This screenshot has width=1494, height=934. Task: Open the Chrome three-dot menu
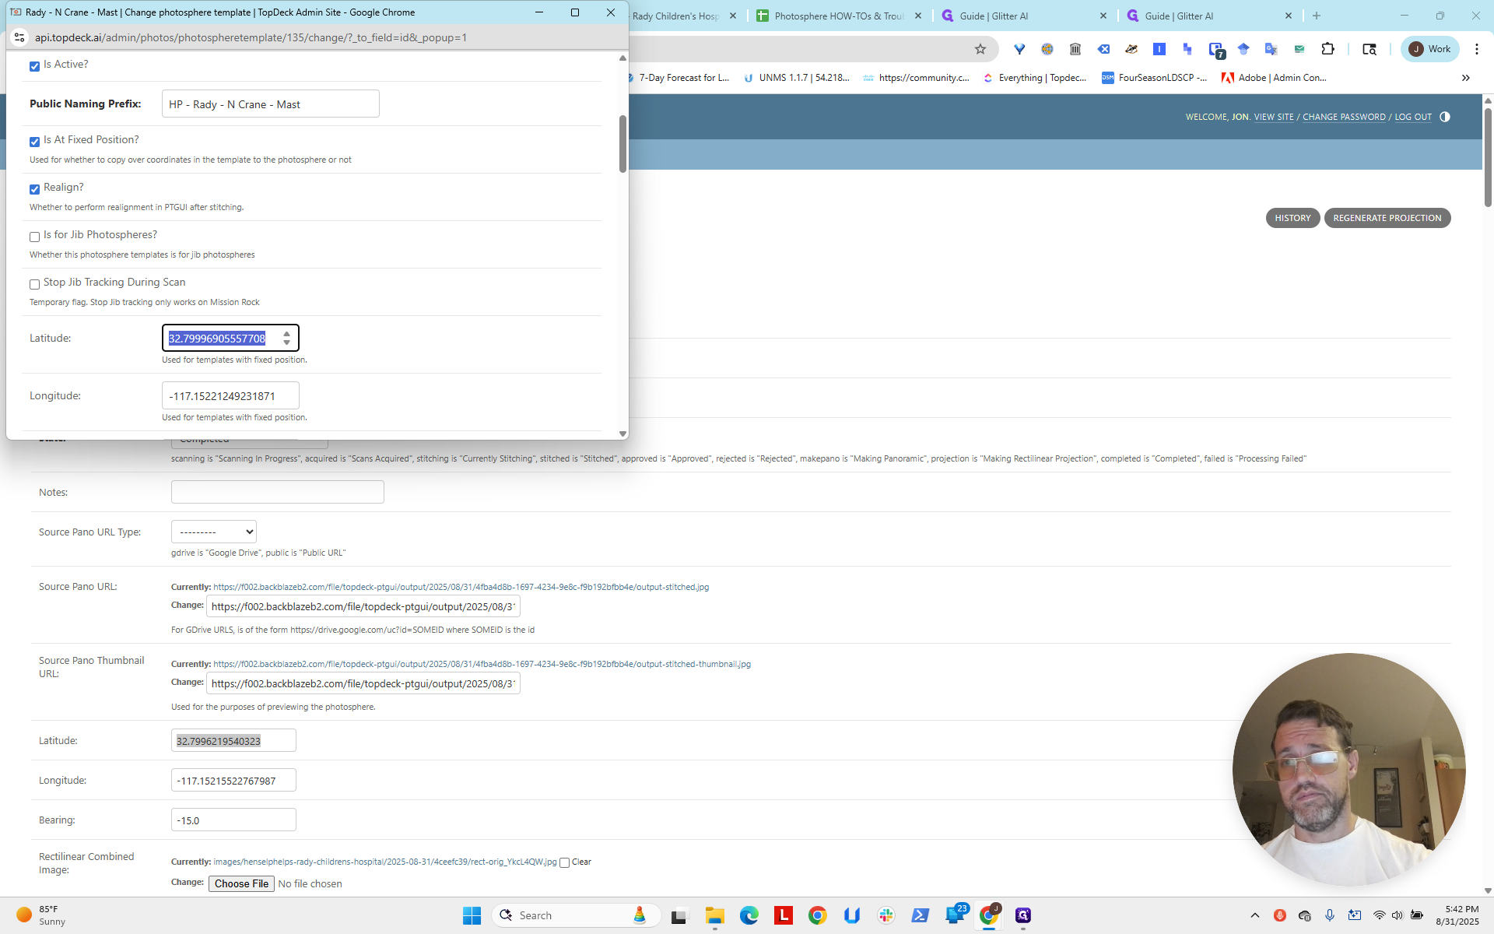[1477, 49]
